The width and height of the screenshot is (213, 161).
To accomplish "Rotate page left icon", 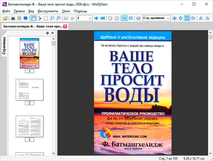I will 201,18.
